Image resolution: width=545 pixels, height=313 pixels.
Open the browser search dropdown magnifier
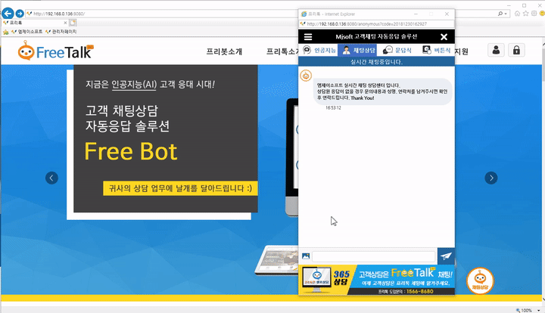pos(503,14)
